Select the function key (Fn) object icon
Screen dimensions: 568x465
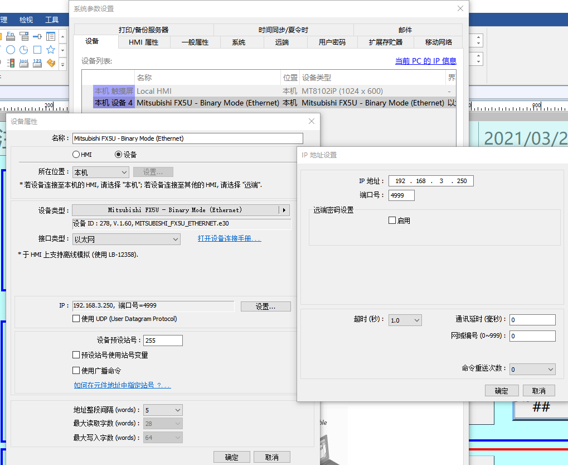(x=11, y=37)
